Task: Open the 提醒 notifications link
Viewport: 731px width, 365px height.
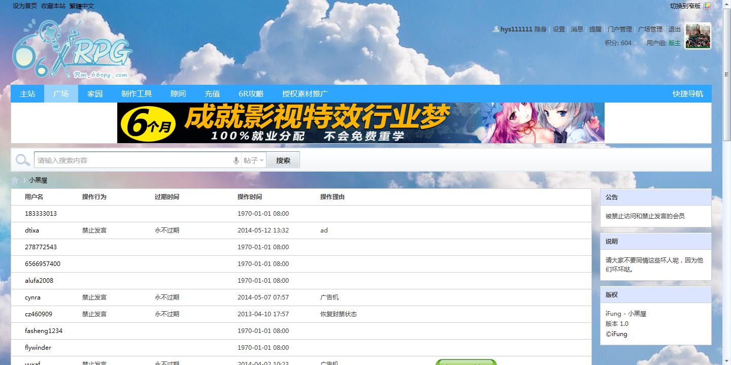Action: click(595, 29)
